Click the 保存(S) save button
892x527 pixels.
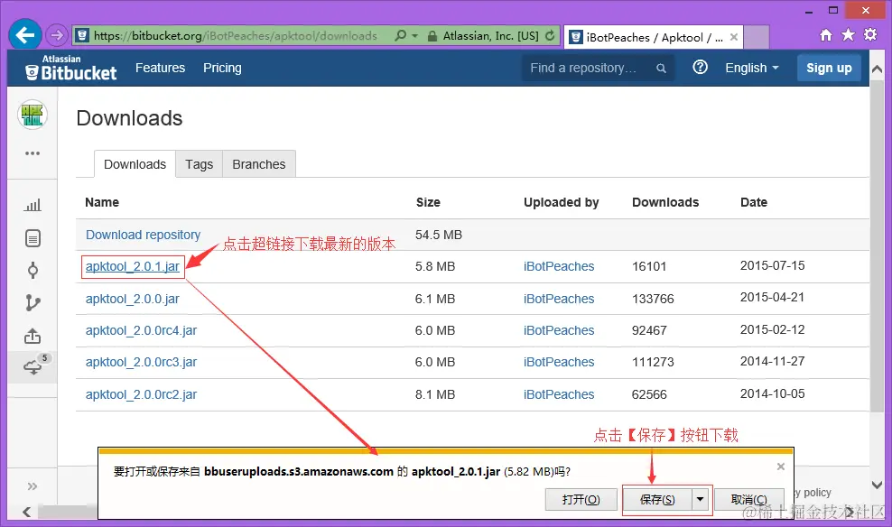coord(657,500)
